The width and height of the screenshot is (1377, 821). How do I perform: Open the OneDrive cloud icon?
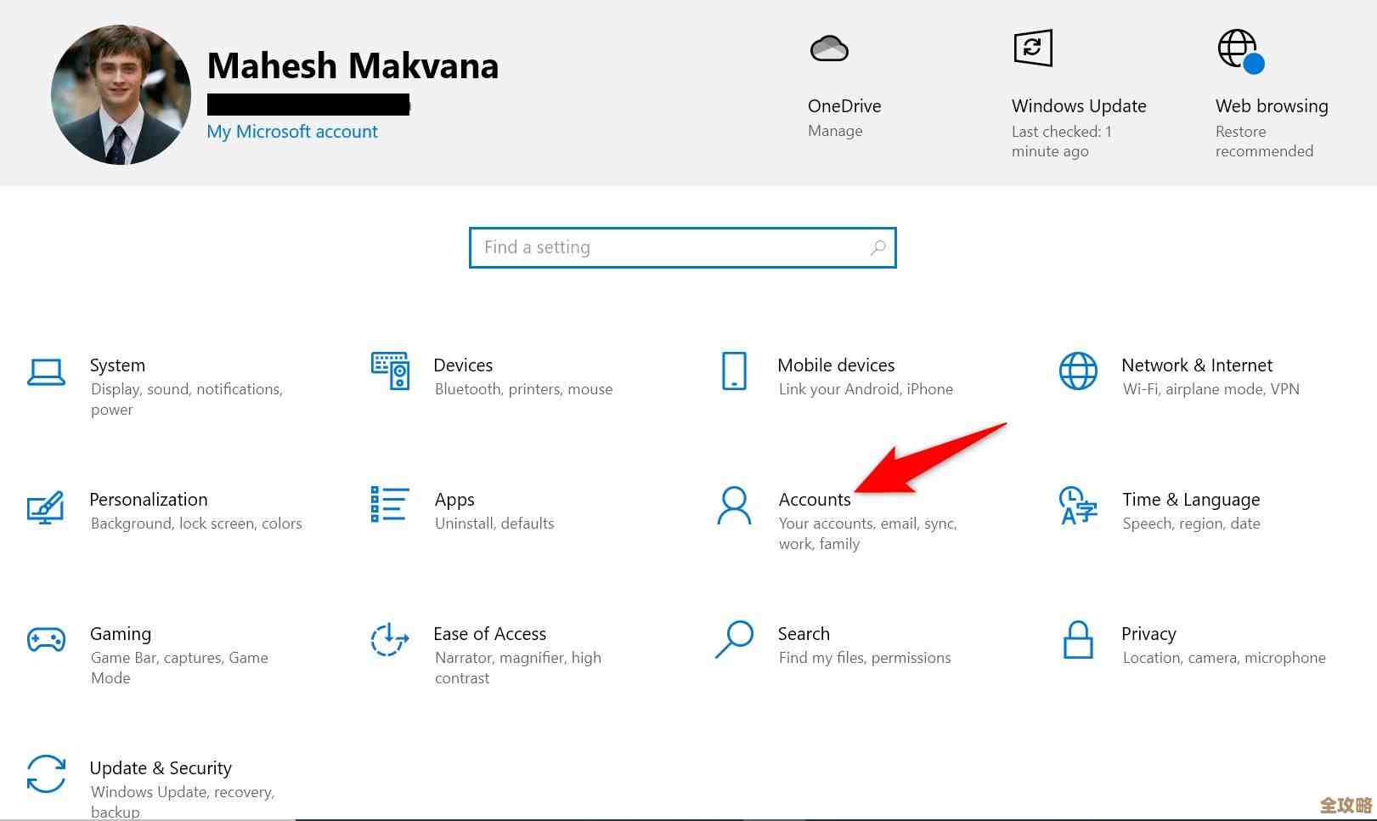tap(829, 49)
